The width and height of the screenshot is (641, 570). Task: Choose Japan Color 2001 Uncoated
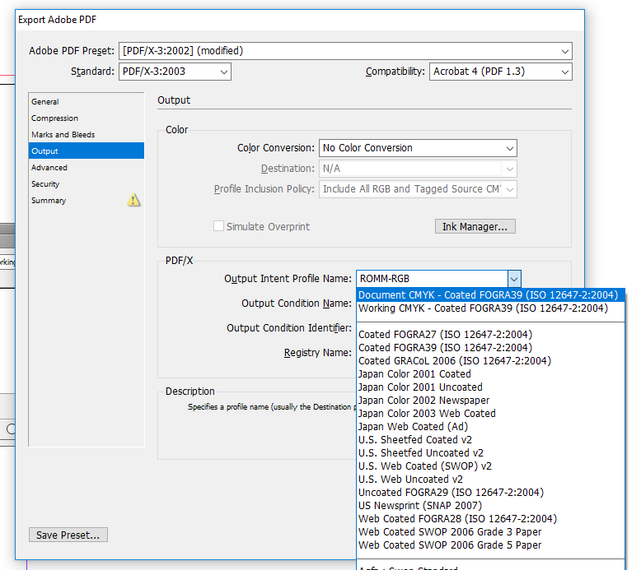(x=490, y=387)
